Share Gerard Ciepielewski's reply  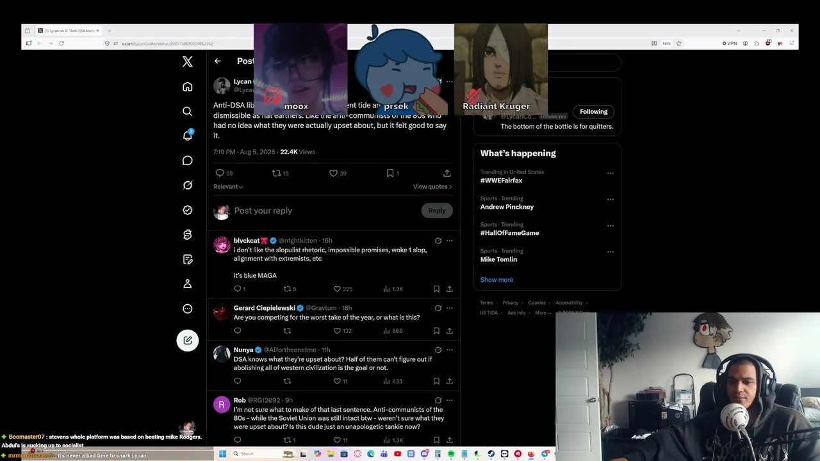pyautogui.click(x=450, y=331)
